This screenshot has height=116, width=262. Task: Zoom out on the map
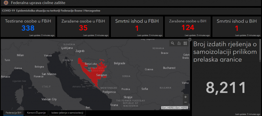[185, 102]
